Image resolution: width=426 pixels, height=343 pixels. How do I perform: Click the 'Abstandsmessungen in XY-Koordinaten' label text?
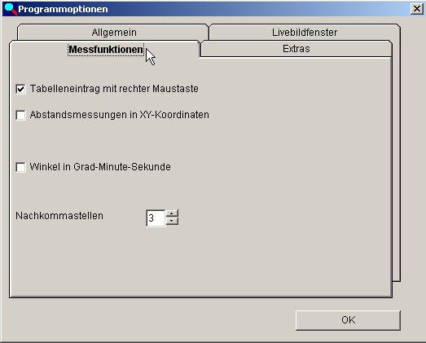[120, 115]
